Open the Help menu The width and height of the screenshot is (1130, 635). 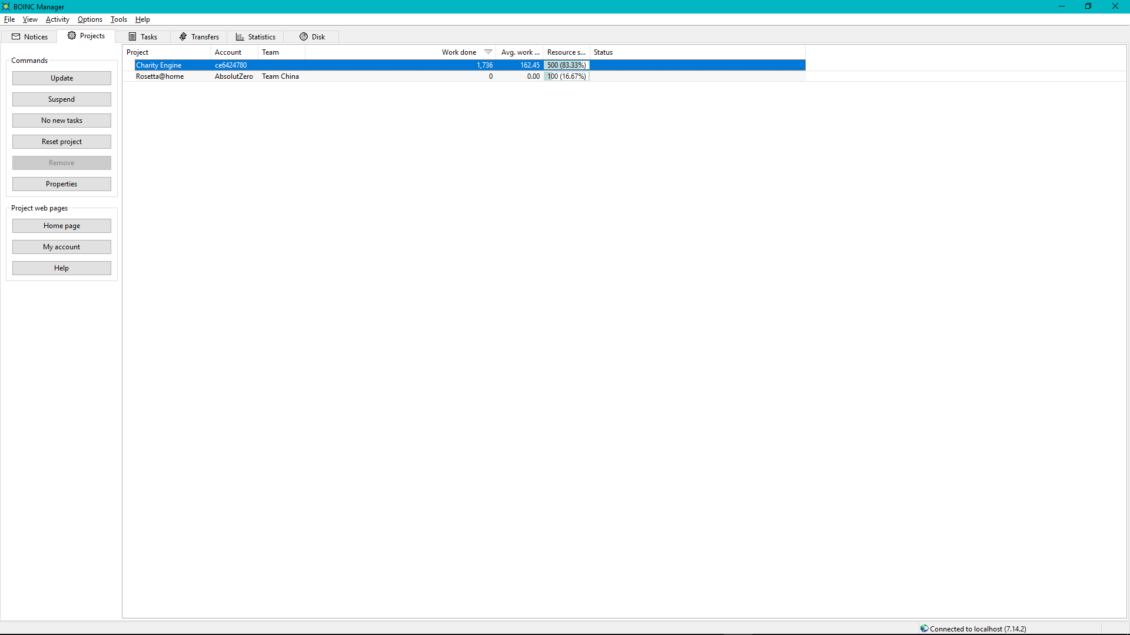click(x=142, y=19)
